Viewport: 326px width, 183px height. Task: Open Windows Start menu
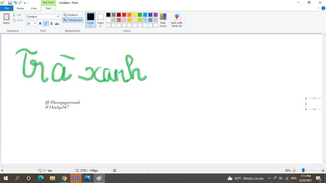(6, 178)
